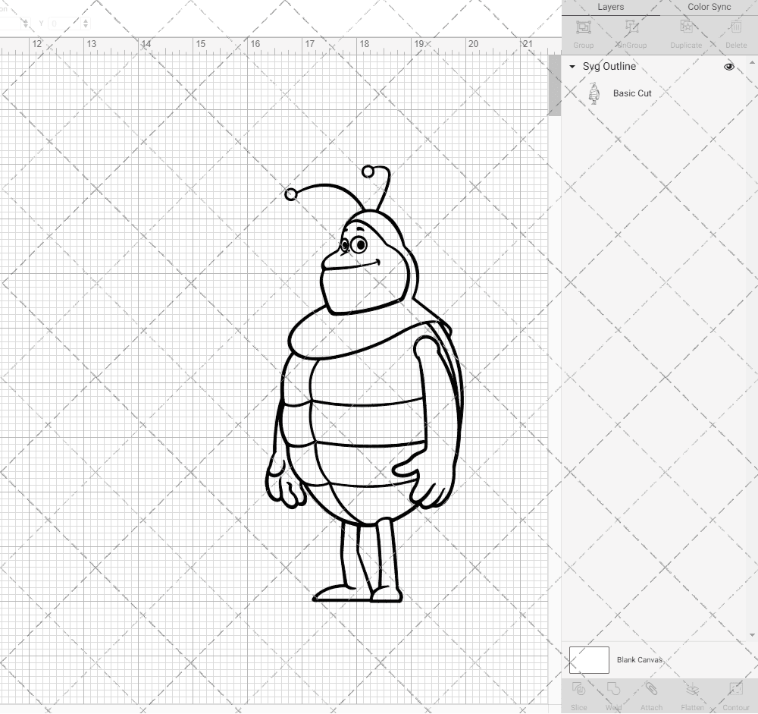
Task: Select the Basic Cut layer thumbnail
Action: click(594, 93)
